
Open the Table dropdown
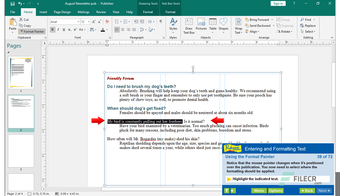213,26
